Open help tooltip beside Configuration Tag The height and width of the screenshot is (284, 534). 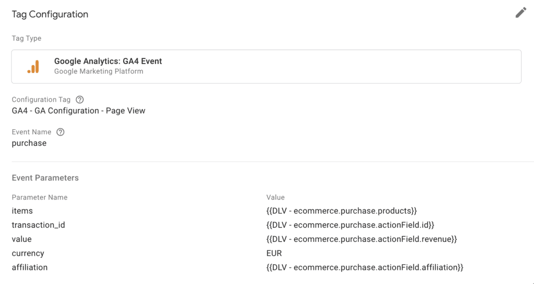click(80, 100)
